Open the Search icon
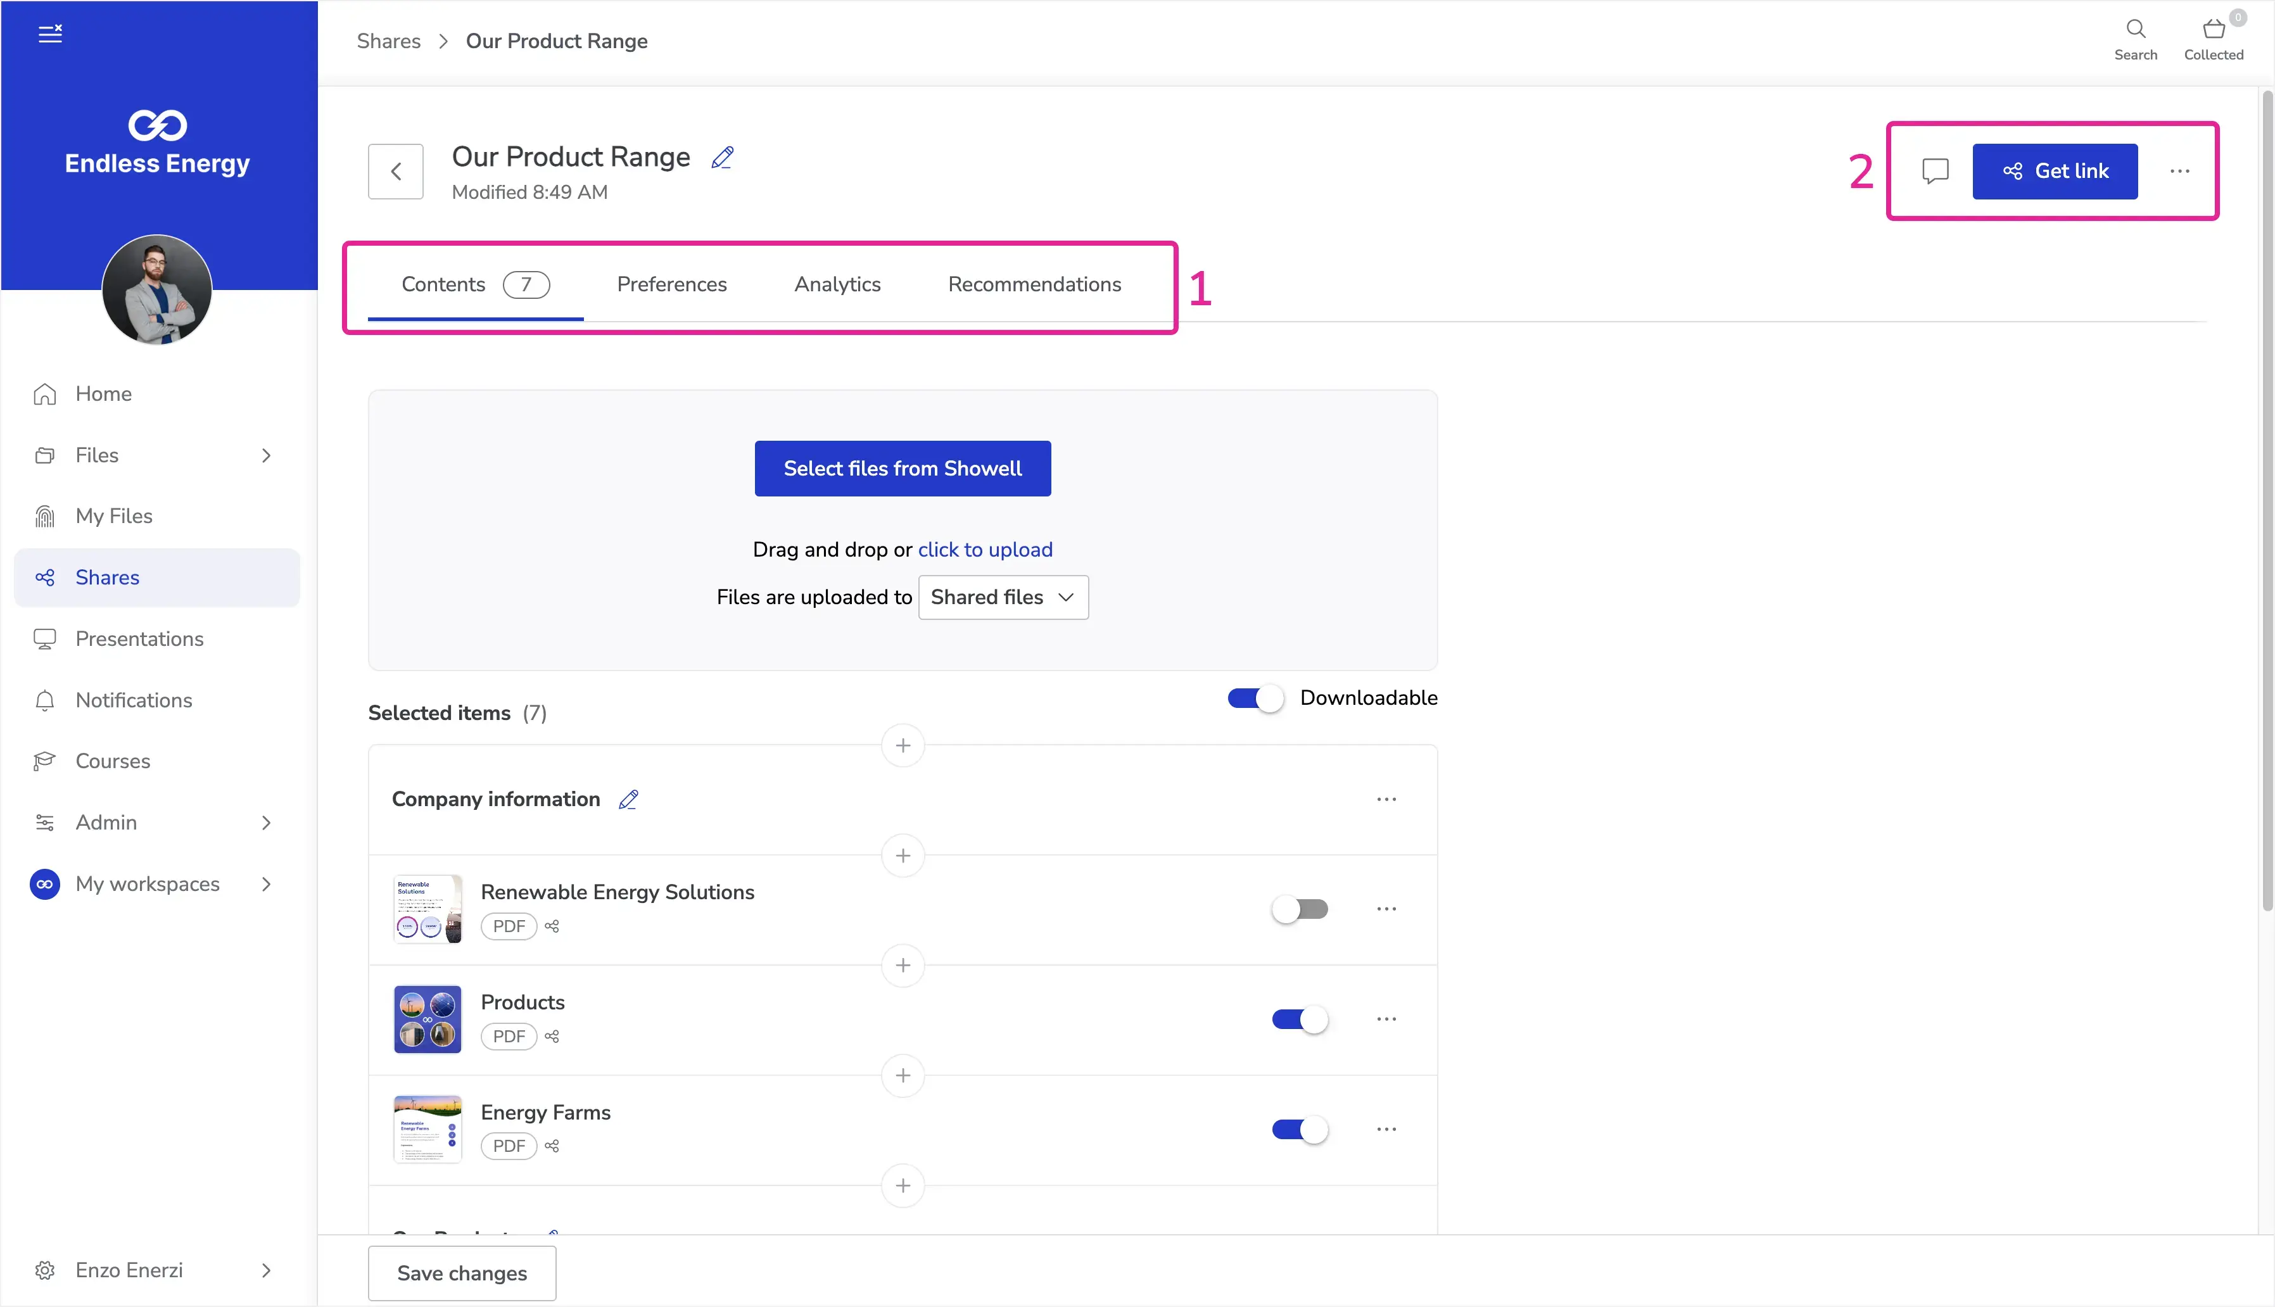Viewport: 2275px width, 1307px height. (x=2135, y=39)
